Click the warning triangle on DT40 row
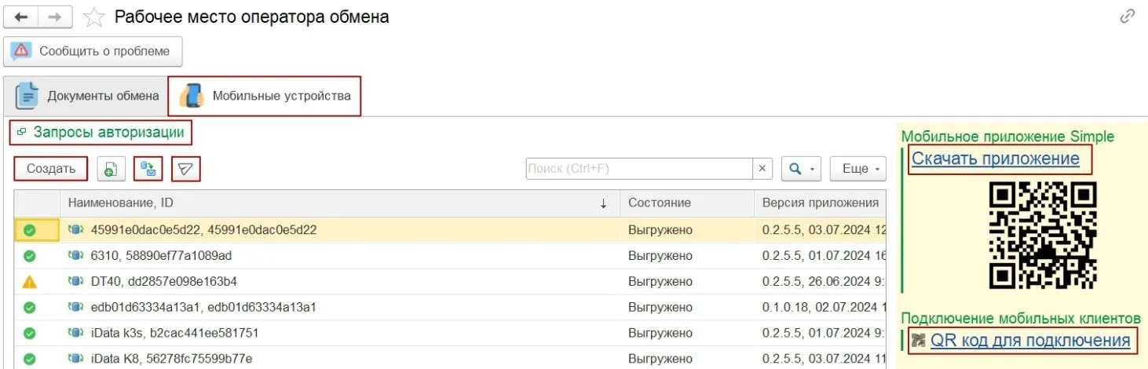 30,282
